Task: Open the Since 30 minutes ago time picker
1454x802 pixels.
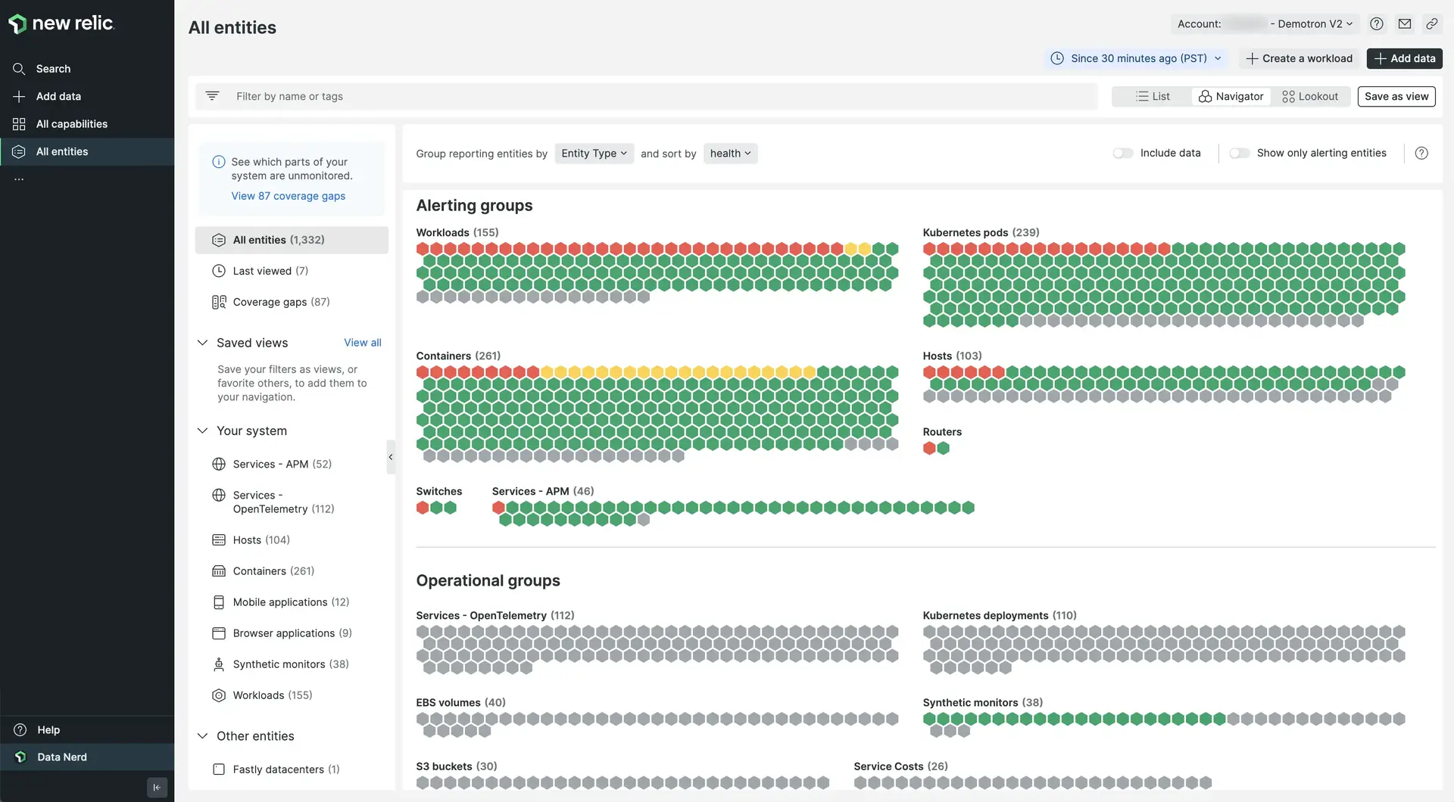Action: coord(1137,58)
